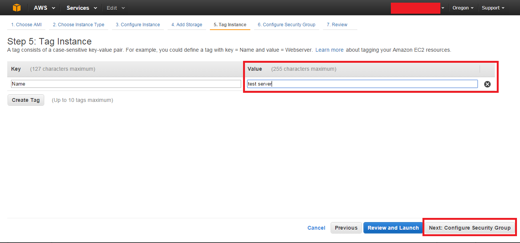Image resolution: width=520 pixels, height=243 pixels.
Task: Select the Tag Instance step tab
Action: point(230,25)
